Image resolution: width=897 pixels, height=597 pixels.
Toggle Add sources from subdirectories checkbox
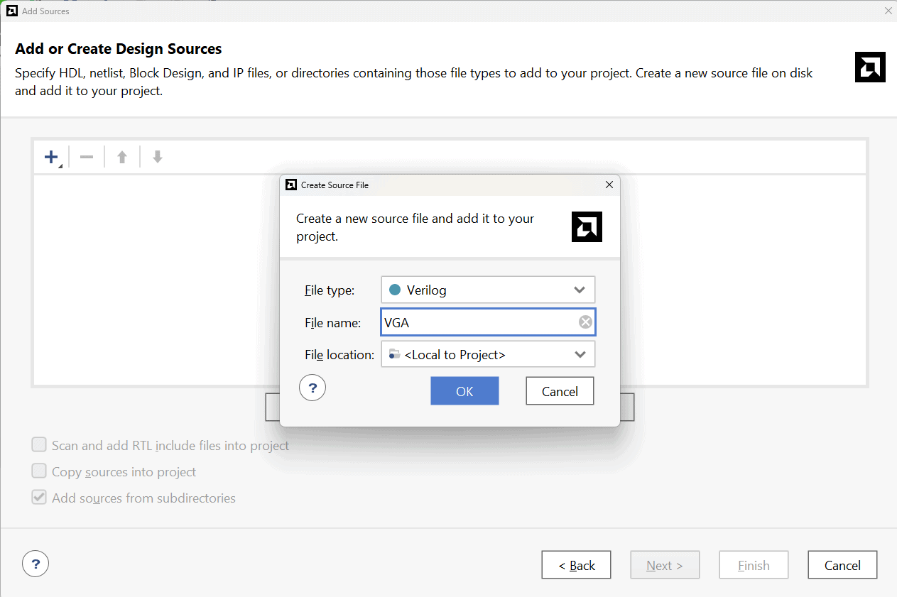[x=39, y=498]
